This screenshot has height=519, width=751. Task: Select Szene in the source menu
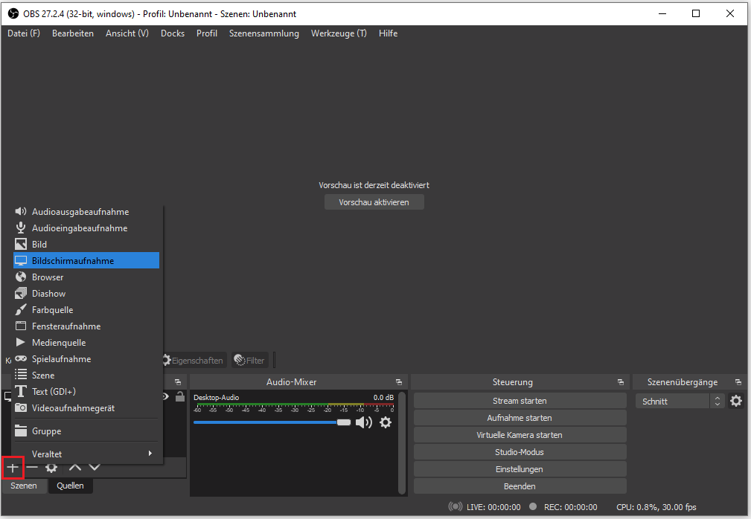click(x=86, y=375)
